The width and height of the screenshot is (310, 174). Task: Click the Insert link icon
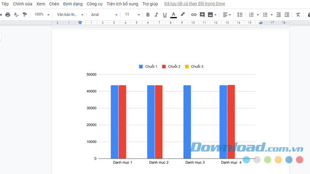194,14
